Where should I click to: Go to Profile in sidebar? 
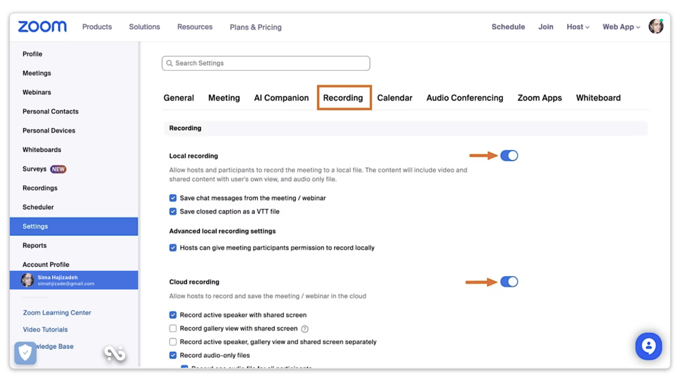(32, 54)
